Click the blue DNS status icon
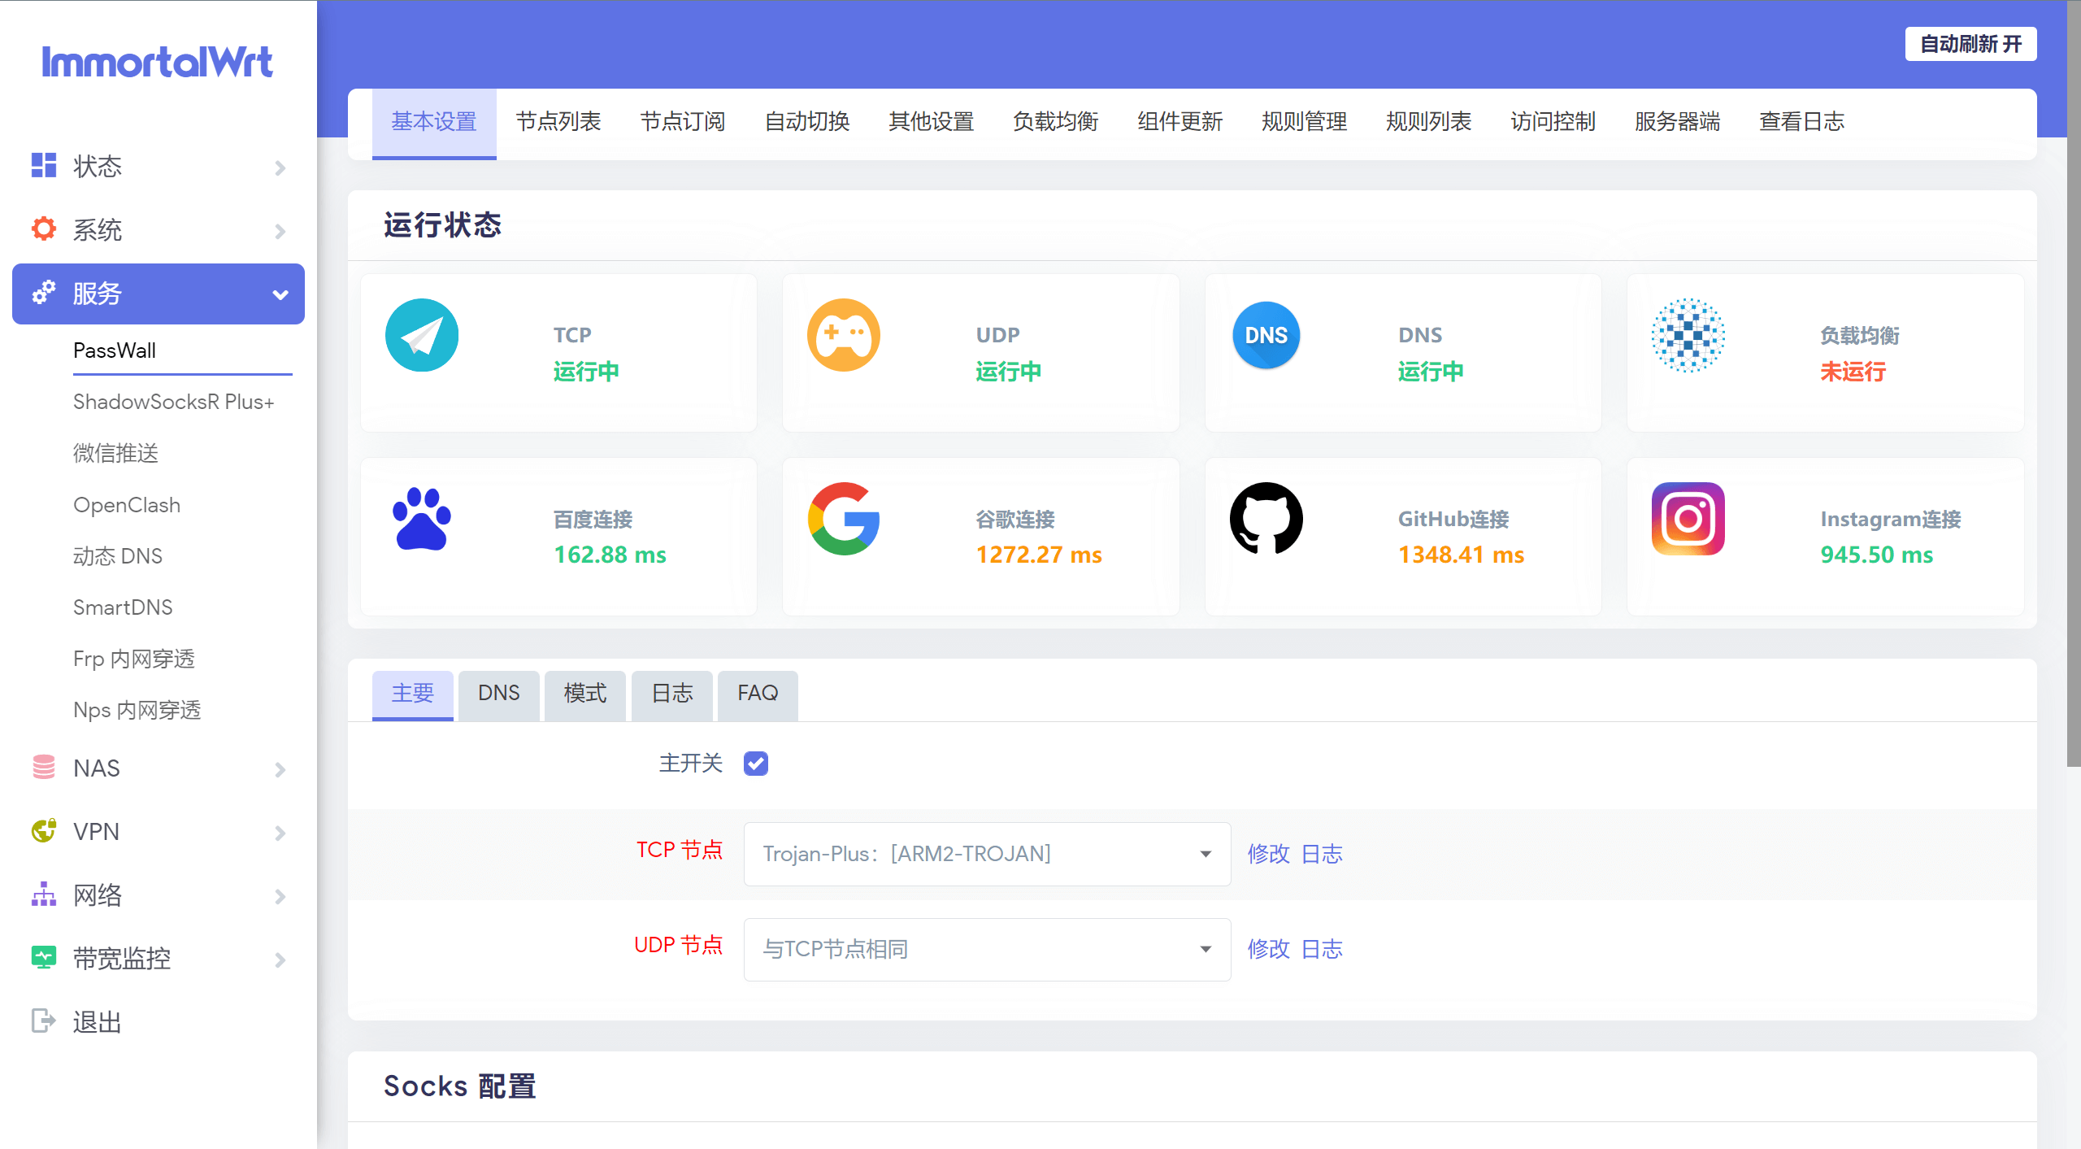Viewport: 2081px width, 1149px height. [x=1266, y=335]
